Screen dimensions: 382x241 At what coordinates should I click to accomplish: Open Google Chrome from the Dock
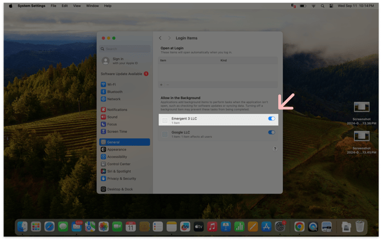(x=299, y=227)
